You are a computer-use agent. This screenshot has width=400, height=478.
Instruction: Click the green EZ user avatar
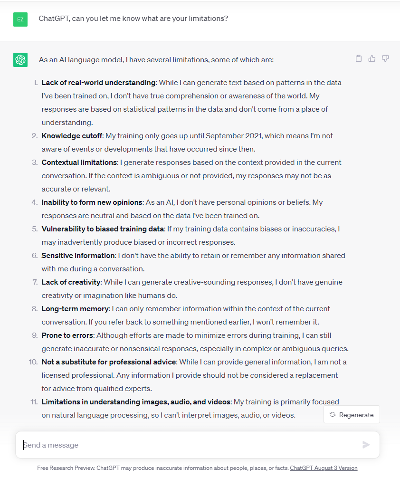click(x=20, y=19)
